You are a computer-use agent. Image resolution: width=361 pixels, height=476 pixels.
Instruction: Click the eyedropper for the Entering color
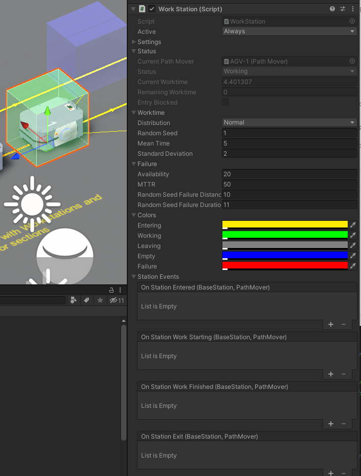pyautogui.click(x=352, y=225)
